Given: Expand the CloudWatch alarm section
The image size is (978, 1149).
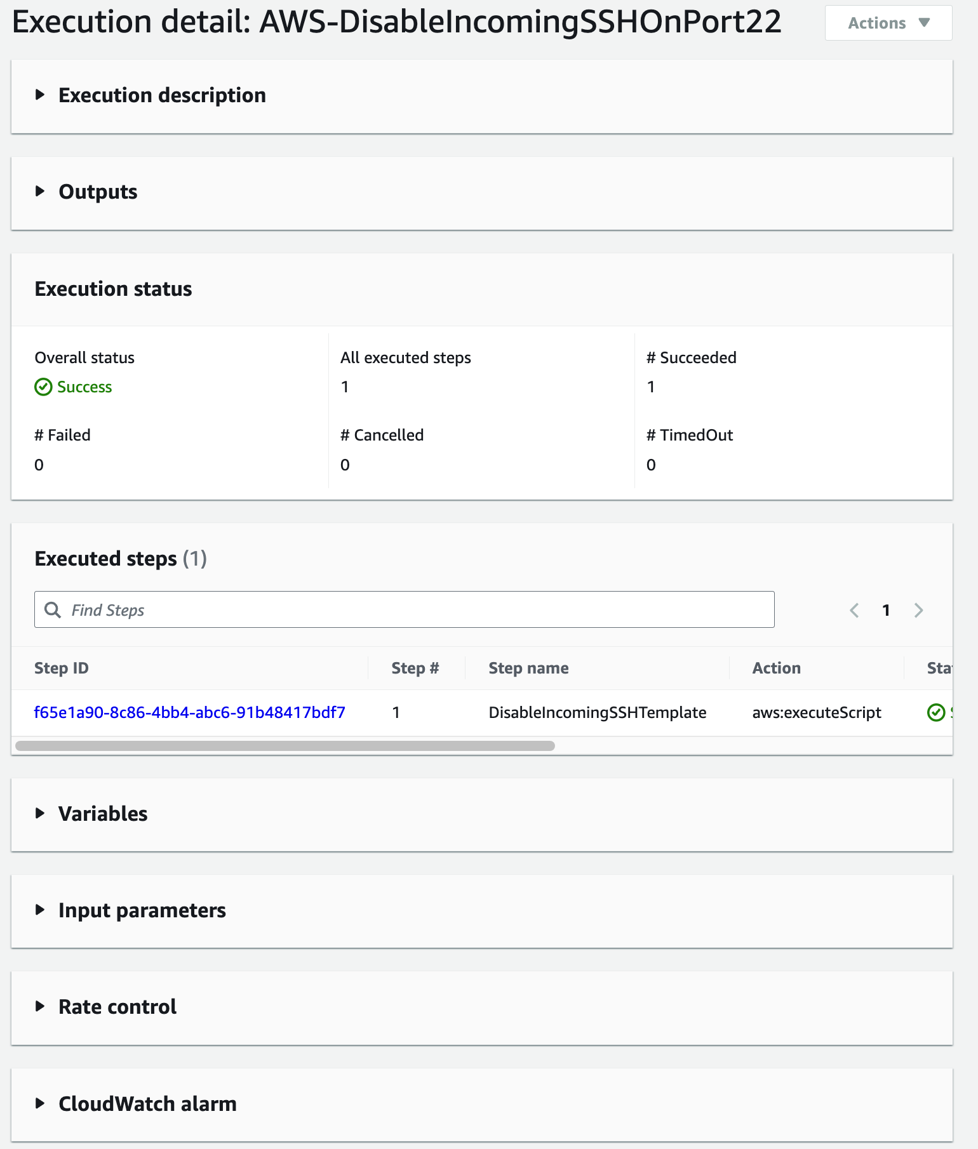Looking at the screenshot, I should (136, 1104).
